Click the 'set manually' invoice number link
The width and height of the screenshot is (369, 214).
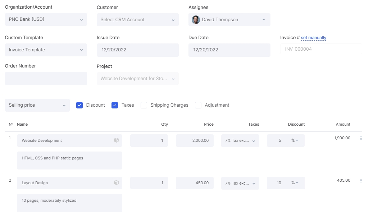(313, 38)
